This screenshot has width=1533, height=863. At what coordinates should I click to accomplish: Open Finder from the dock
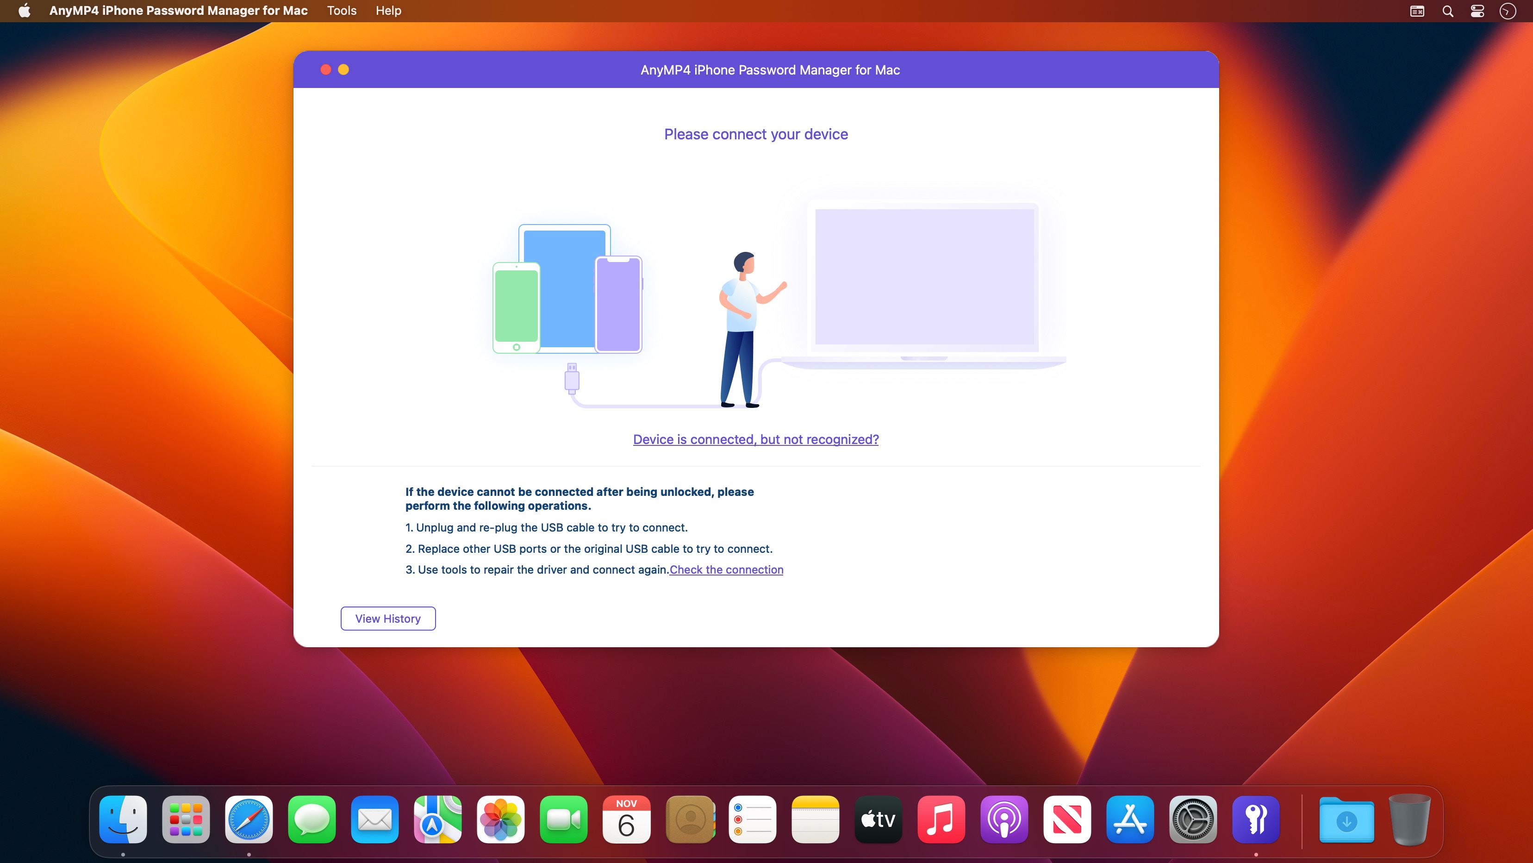pyautogui.click(x=123, y=819)
